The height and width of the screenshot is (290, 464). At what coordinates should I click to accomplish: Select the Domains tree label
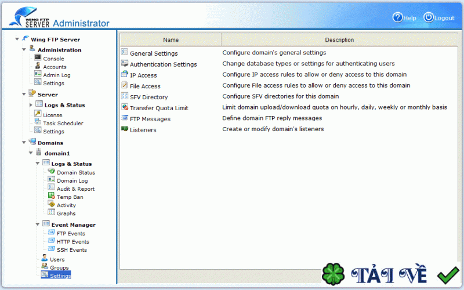pyautogui.click(x=50, y=143)
